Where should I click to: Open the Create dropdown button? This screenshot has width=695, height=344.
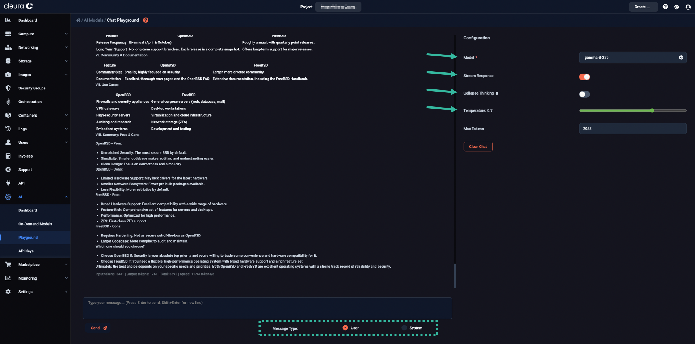(x=643, y=7)
